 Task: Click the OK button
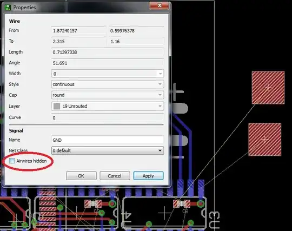[81, 176]
